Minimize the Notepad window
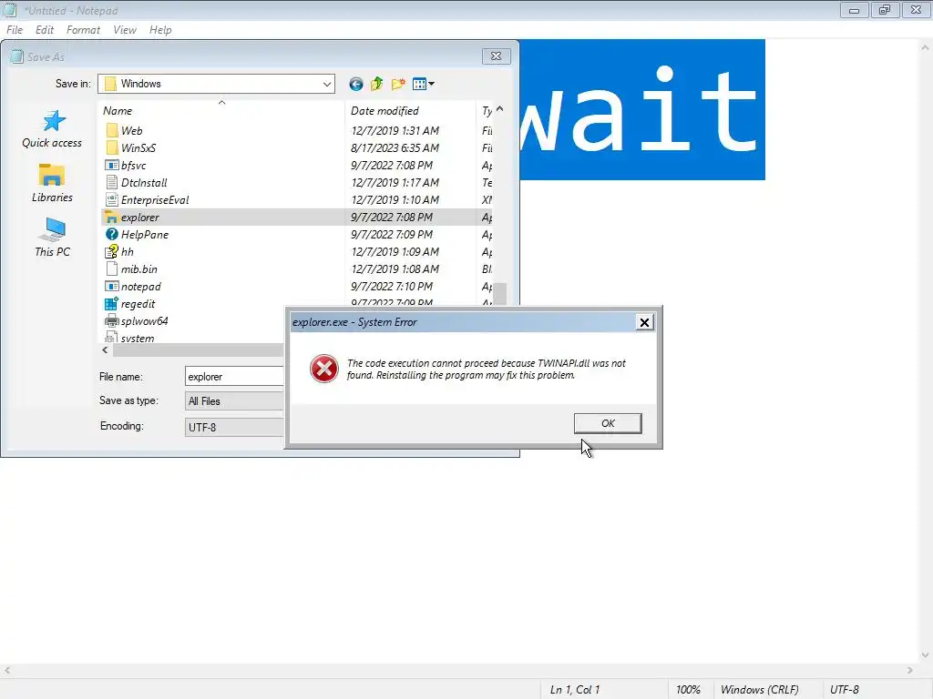 click(854, 10)
